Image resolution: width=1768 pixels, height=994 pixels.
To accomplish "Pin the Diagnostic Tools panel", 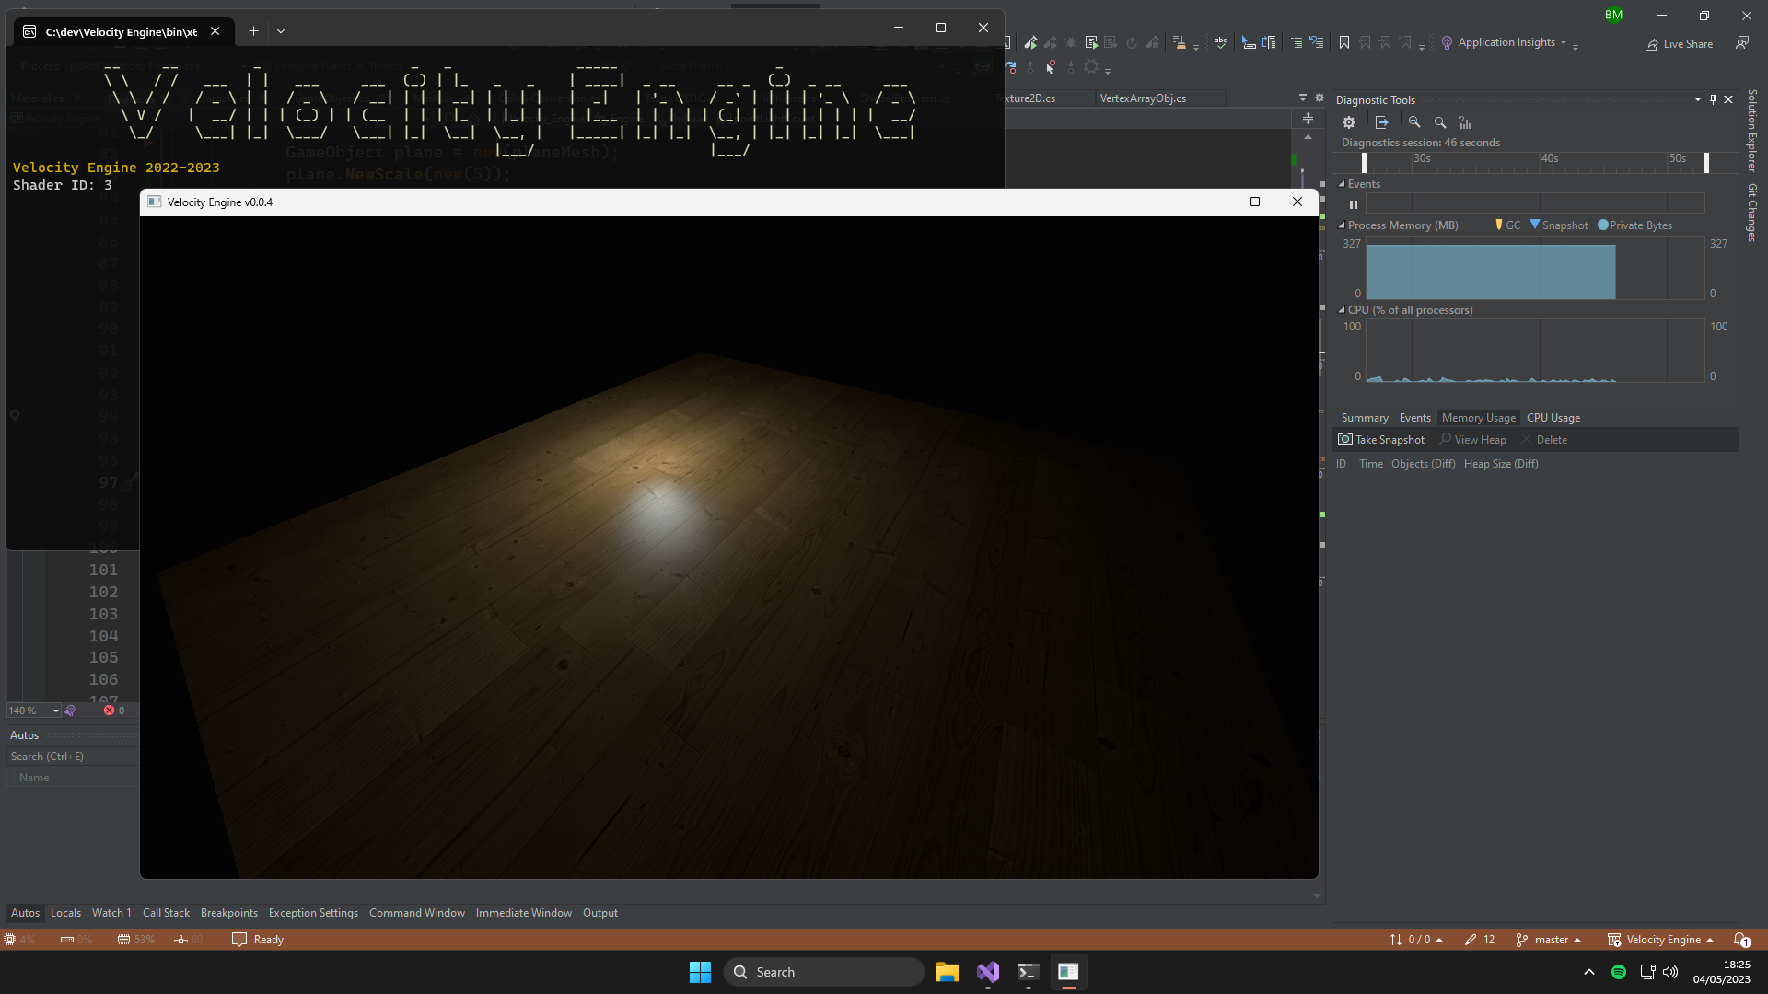I will (1713, 99).
